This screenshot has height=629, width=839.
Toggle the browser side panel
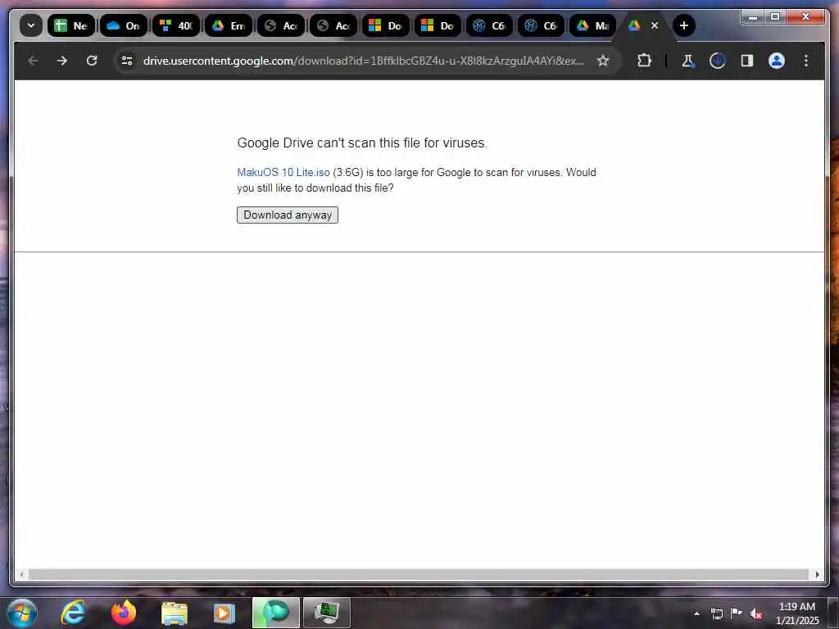[x=747, y=61]
